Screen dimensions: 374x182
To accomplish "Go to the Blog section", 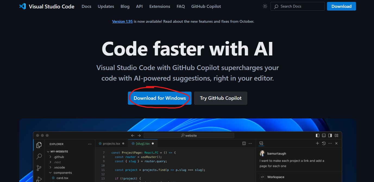I will click(125, 6).
